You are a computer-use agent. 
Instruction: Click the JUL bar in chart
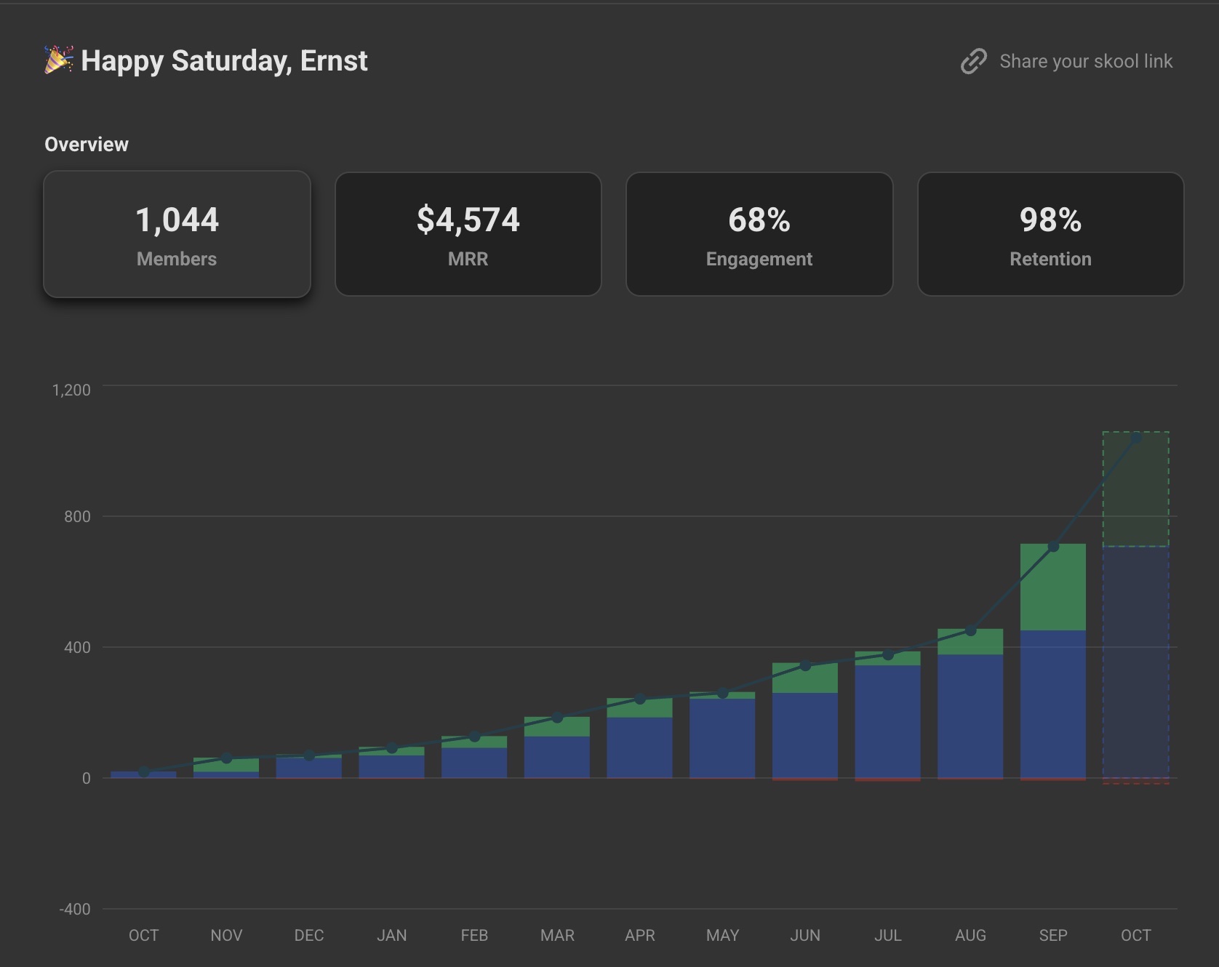point(887,716)
